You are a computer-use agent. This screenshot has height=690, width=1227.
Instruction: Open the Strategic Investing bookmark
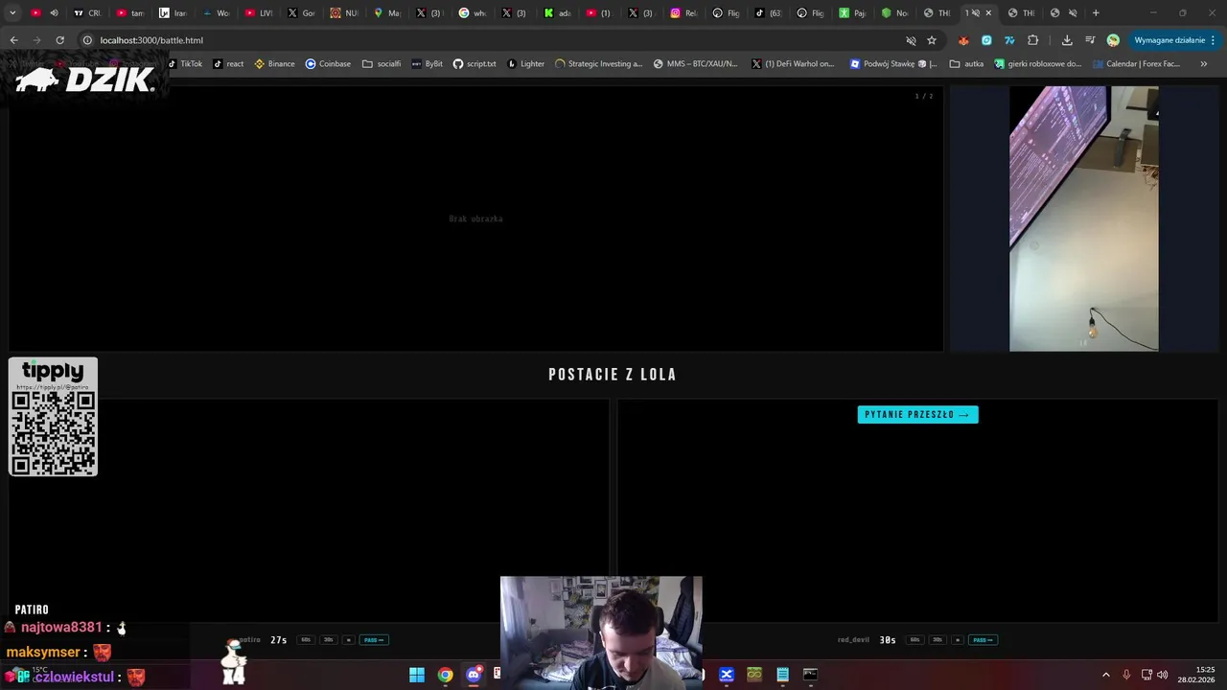pyautogui.click(x=599, y=64)
